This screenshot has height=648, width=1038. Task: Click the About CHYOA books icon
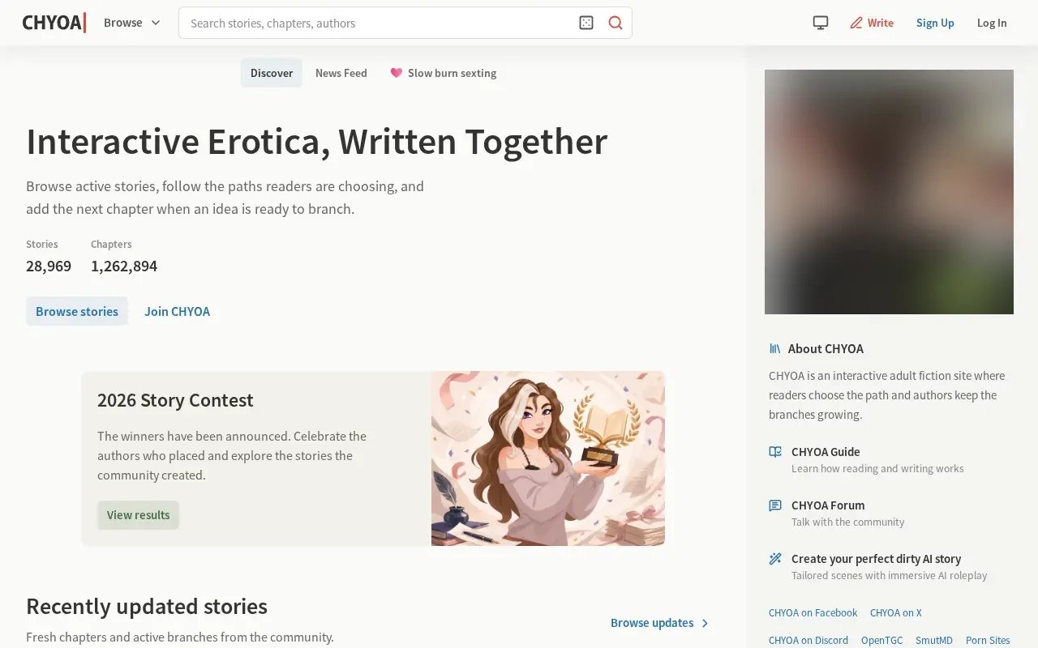point(775,348)
